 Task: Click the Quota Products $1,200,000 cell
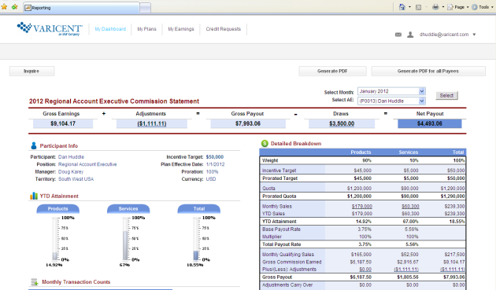tap(359, 189)
